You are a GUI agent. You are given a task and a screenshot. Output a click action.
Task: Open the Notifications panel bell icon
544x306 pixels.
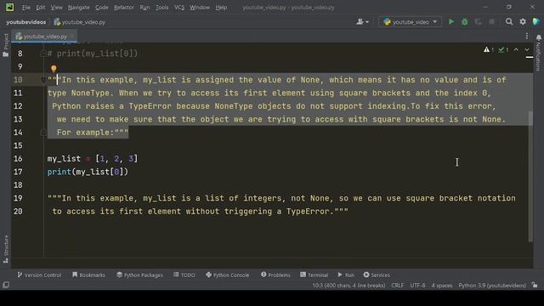click(x=538, y=37)
